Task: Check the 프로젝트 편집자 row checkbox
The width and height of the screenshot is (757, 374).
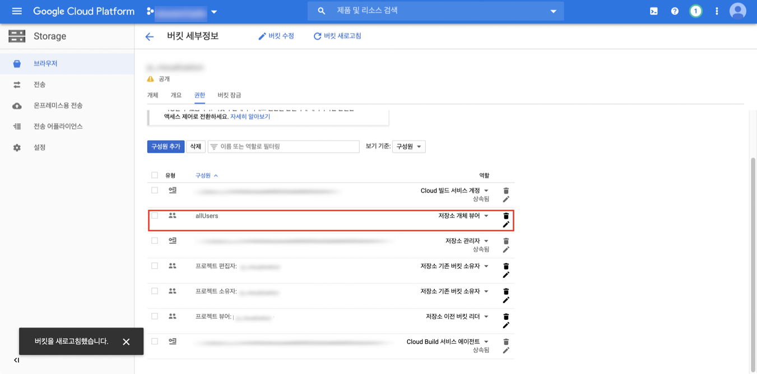Action: tap(155, 266)
